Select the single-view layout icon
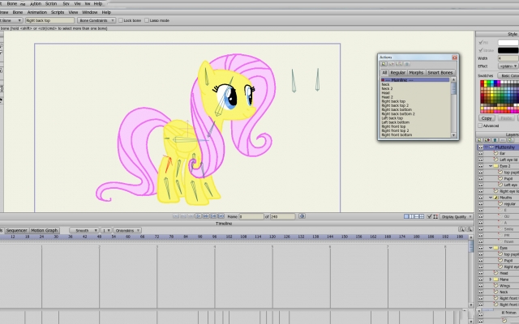Image resolution: width=519 pixels, height=324 pixels. 406,216
